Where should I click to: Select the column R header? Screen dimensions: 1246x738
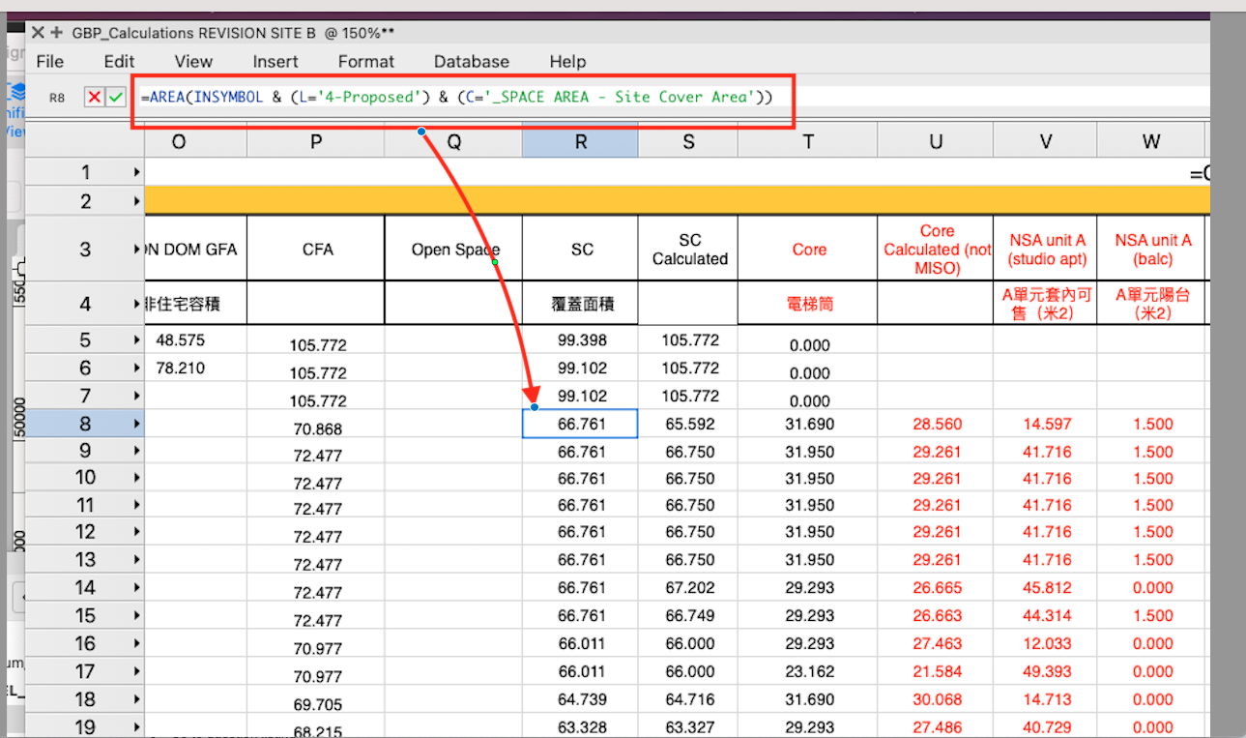pyautogui.click(x=579, y=140)
